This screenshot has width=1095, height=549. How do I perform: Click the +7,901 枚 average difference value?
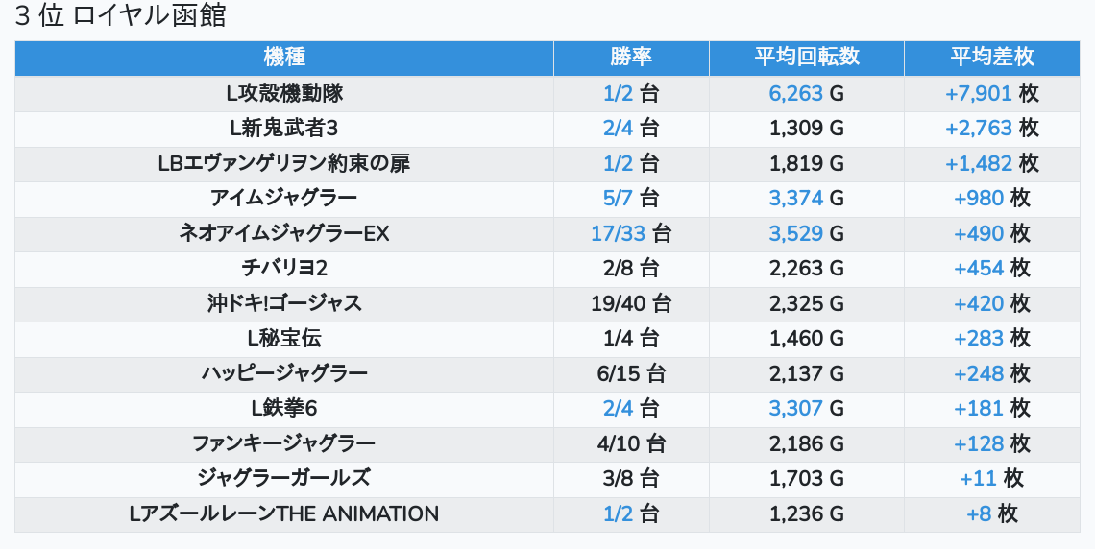991,93
